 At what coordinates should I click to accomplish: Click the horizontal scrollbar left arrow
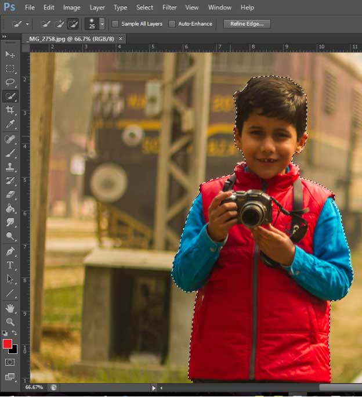pos(161,388)
